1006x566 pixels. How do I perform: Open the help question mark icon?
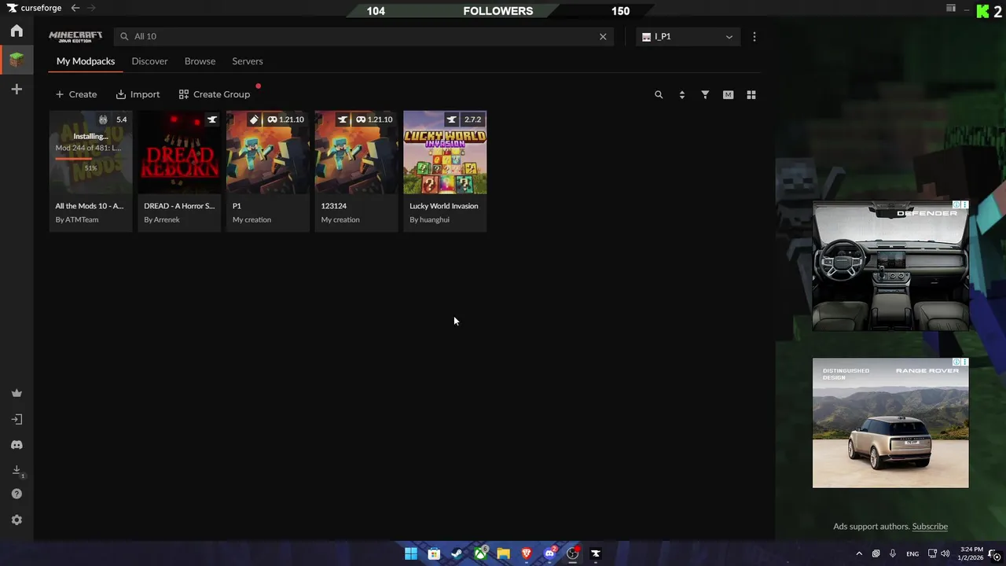coord(17,494)
